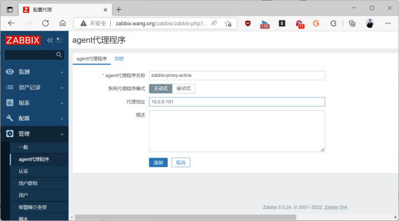Click the textarea resize grip
399x221 pixels.
coord(323,150)
